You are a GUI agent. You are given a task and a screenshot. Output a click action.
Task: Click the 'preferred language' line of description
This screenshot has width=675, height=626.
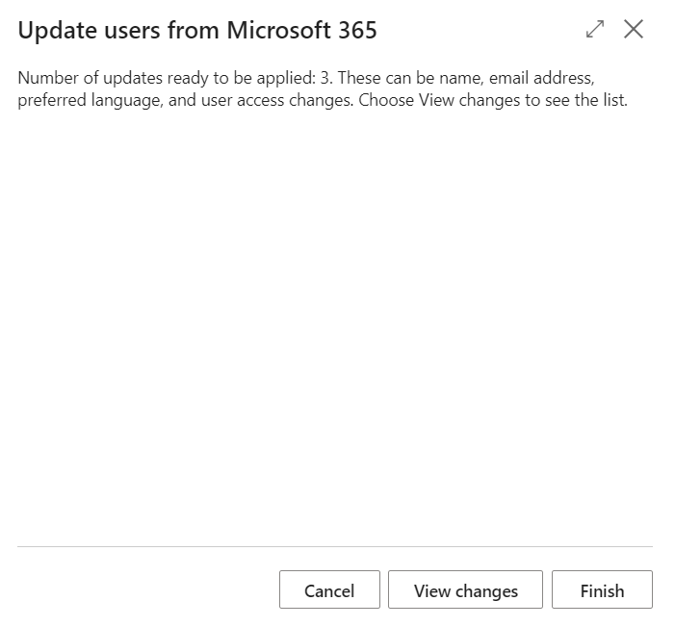[x=323, y=100]
